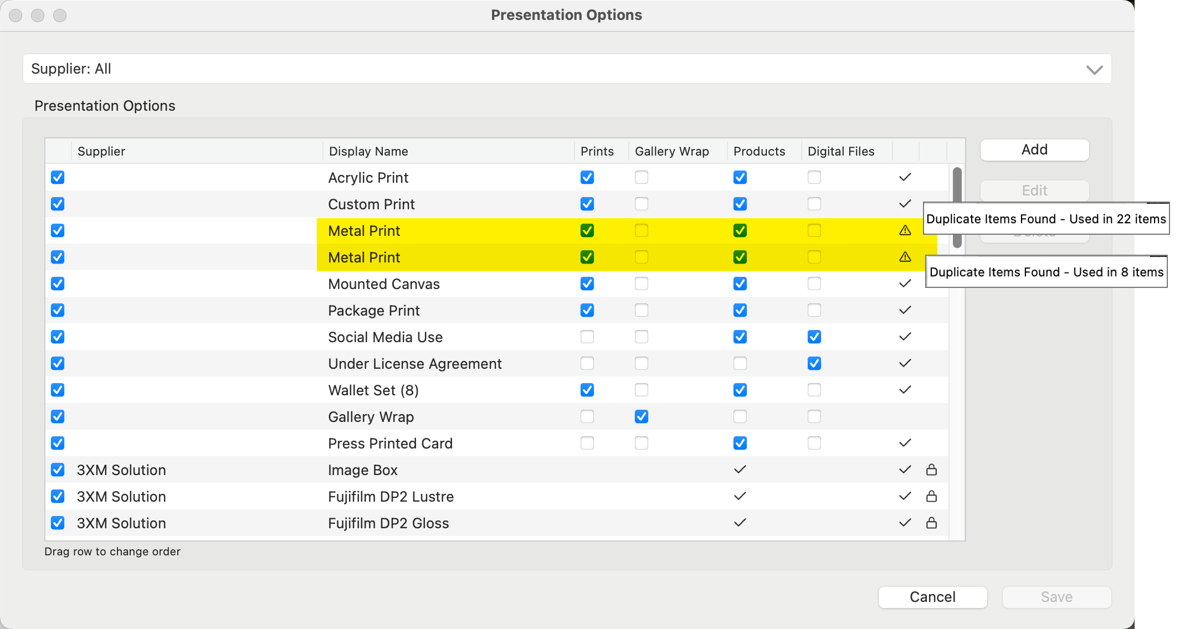The image size is (1190, 629).
Task: Uncheck Prints for Acrylic Print
Action: [587, 177]
